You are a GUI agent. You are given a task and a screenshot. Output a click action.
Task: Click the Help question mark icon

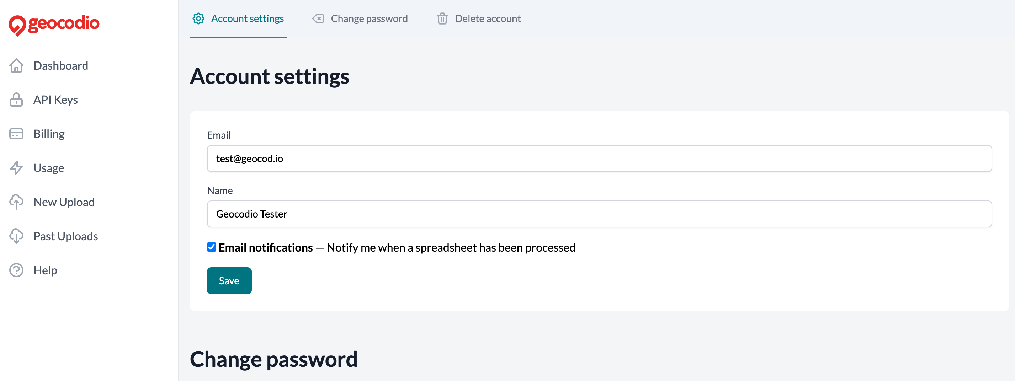click(x=16, y=270)
